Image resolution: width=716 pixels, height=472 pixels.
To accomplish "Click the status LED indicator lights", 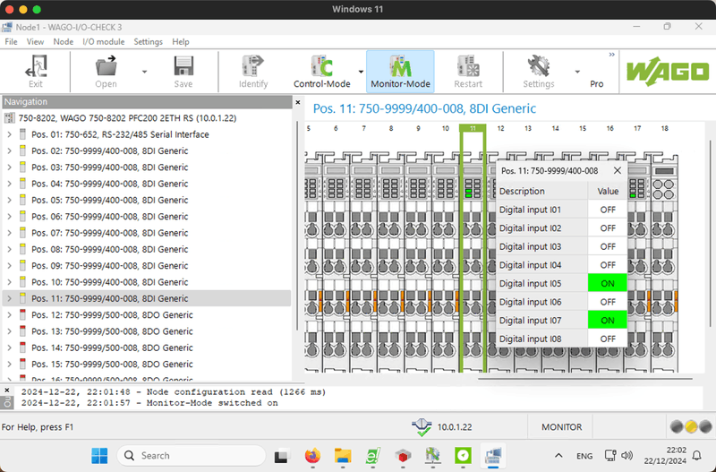I will (x=691, y=426).
